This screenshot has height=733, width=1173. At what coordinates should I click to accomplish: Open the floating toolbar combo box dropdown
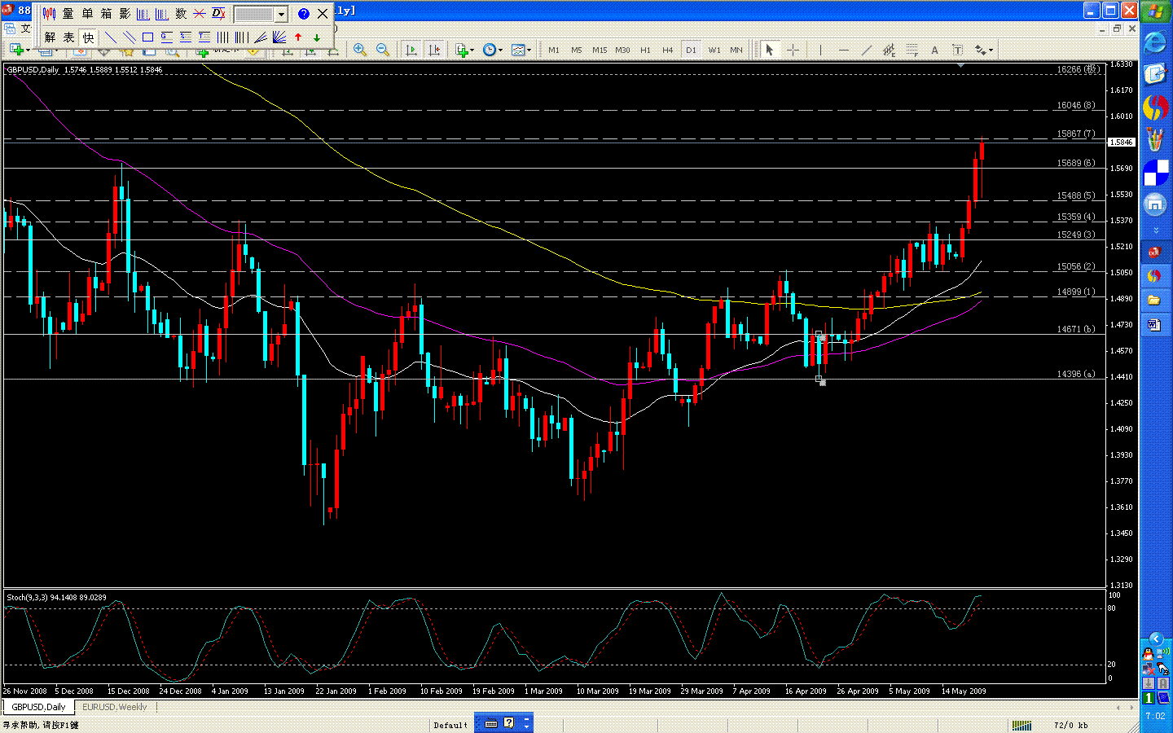pos(281,15)
